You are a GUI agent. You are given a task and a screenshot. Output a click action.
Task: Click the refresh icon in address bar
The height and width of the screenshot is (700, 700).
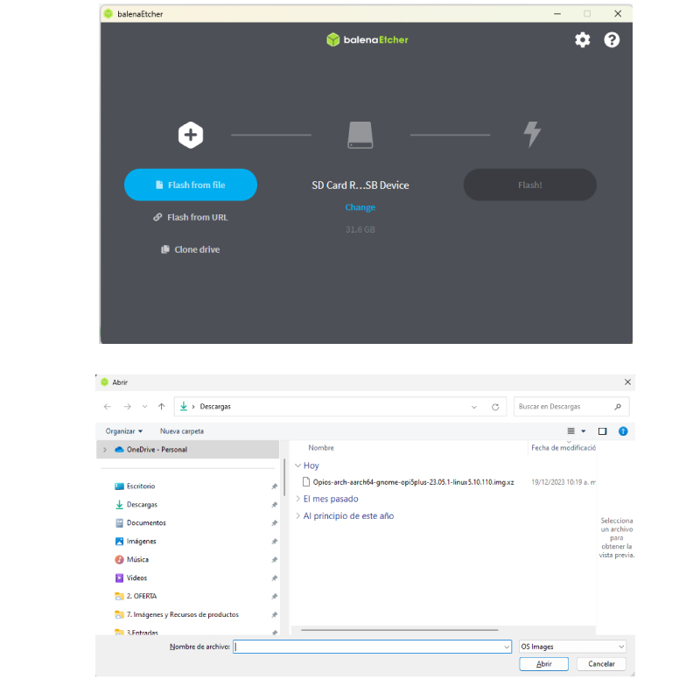(x=495, y=407)
